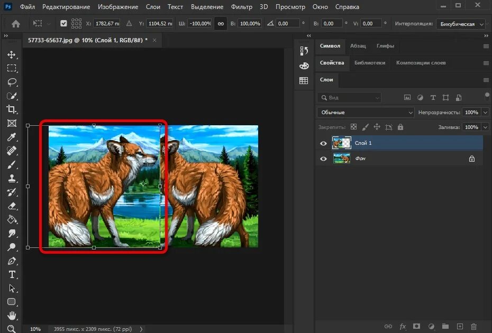Open the Color palette panel icon
Image resolution: width=492 pixels, height=333 pixels.
click(304, 66)
